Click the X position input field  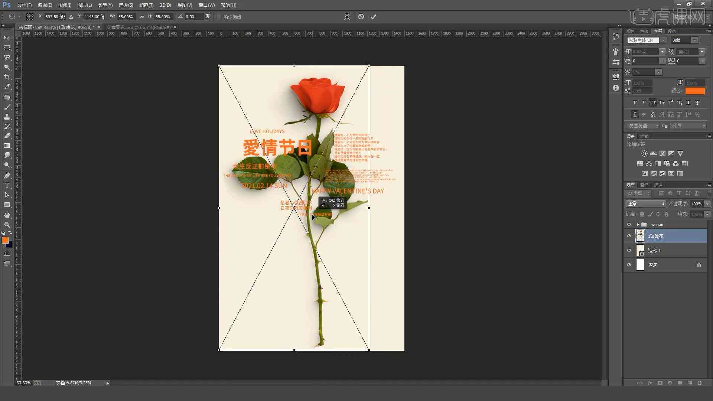coord(55,17)
